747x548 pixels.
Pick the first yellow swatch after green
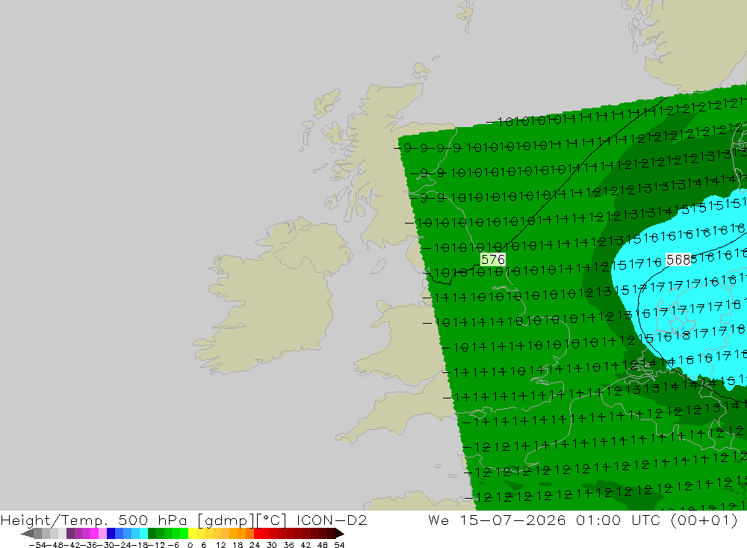click(193, 534)
